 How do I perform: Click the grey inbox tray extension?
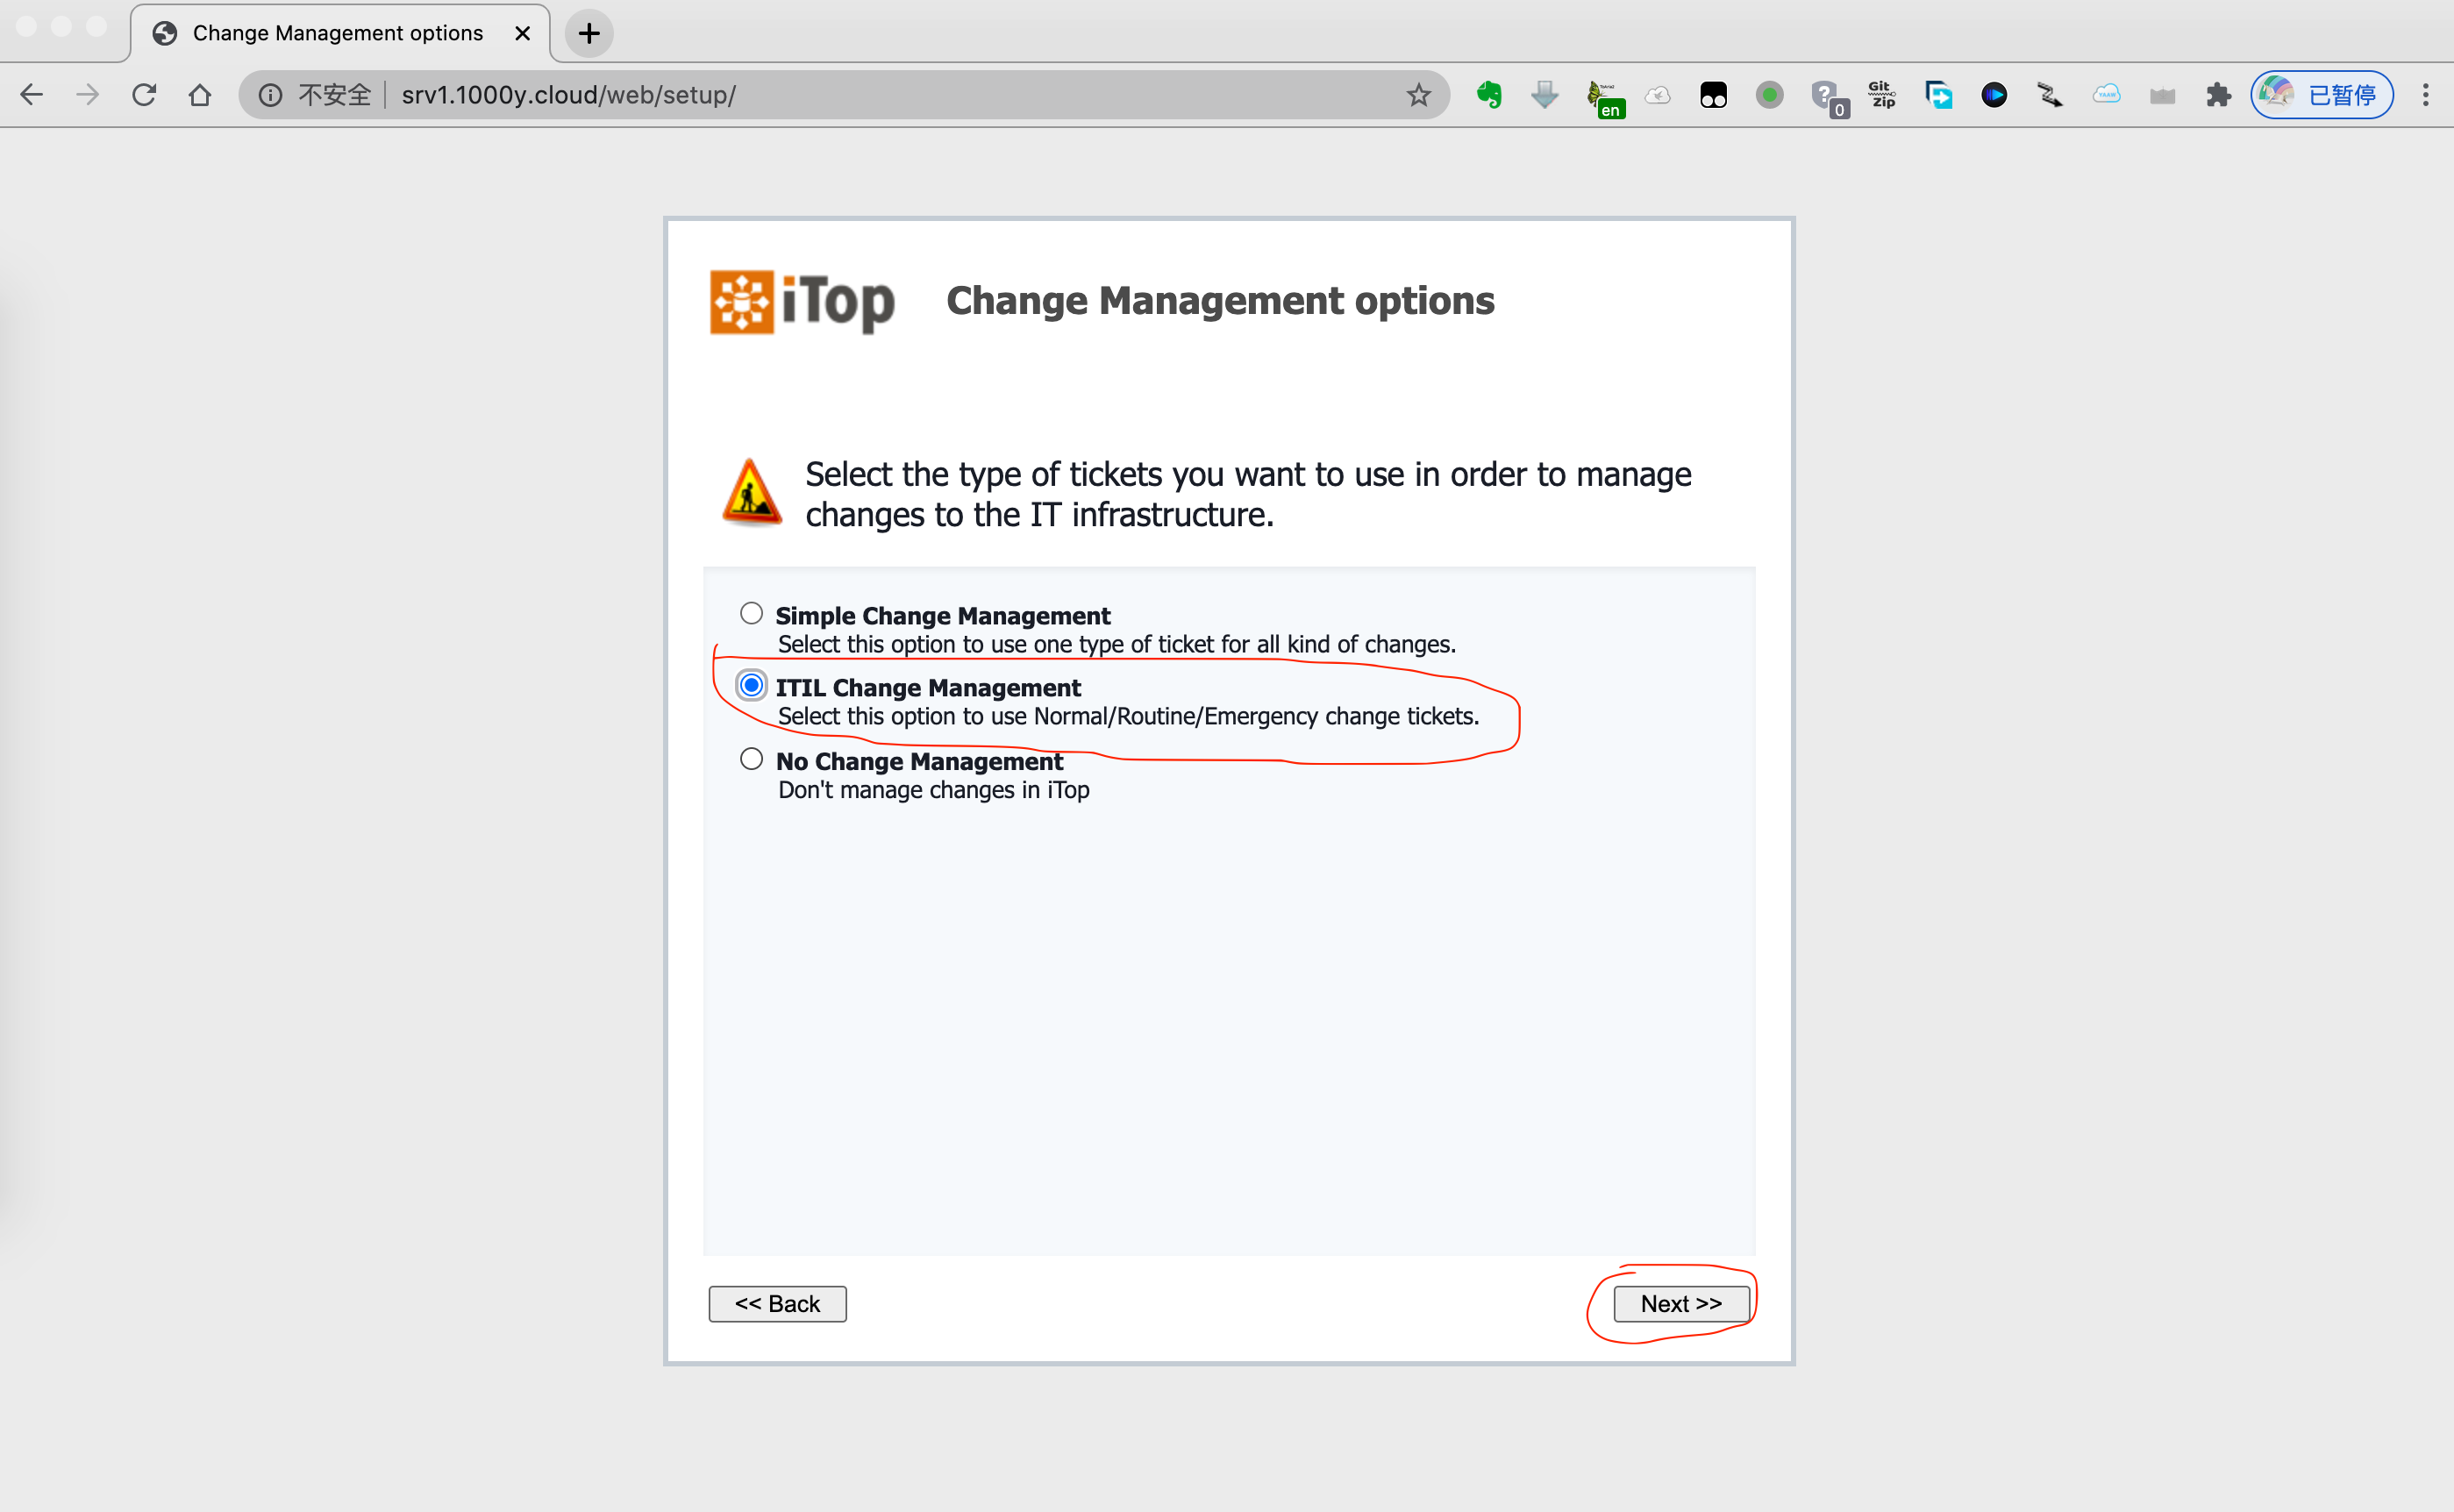(x=2163, y=95)
